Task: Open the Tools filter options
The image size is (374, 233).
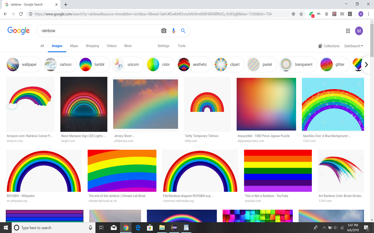Action: click(181, 46)
